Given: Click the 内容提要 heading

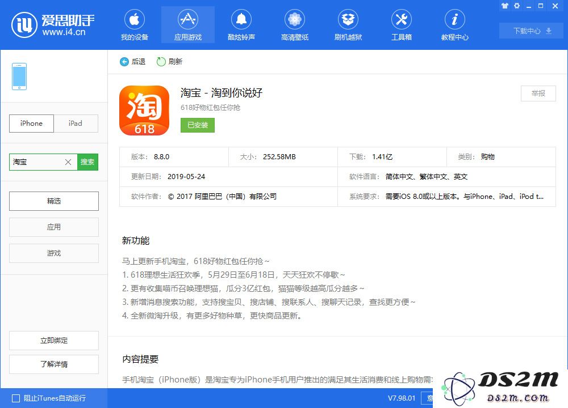Looking at the screenshot, I should (140, 359).
